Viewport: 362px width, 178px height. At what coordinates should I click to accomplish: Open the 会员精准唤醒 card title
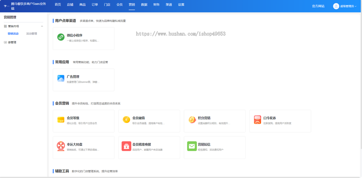(142, 144)
